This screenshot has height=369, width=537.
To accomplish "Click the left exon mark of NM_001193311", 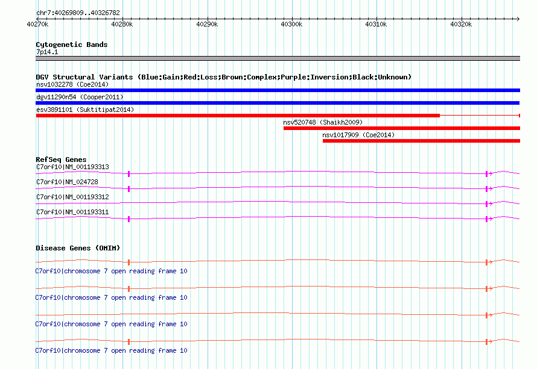I will (129, 219).
